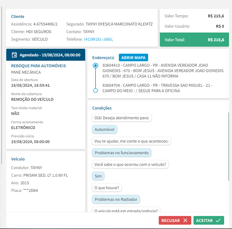This screenshot has height=229, width=232.
Task: Click the Automóvel answer chip
Action: point(104,130)
